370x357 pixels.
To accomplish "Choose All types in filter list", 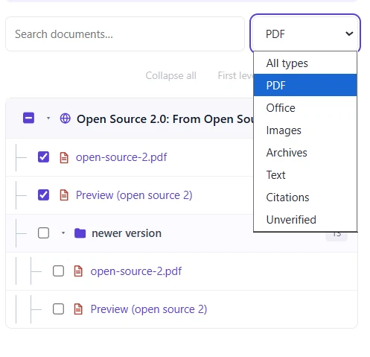I will 305,63.
